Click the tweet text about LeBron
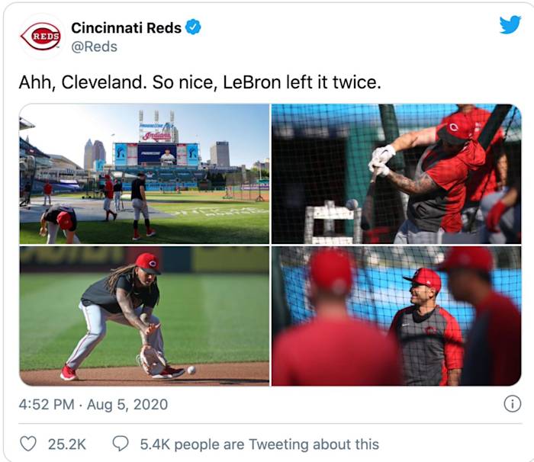Viewport: 534px width, 462px height. point(199,82)
